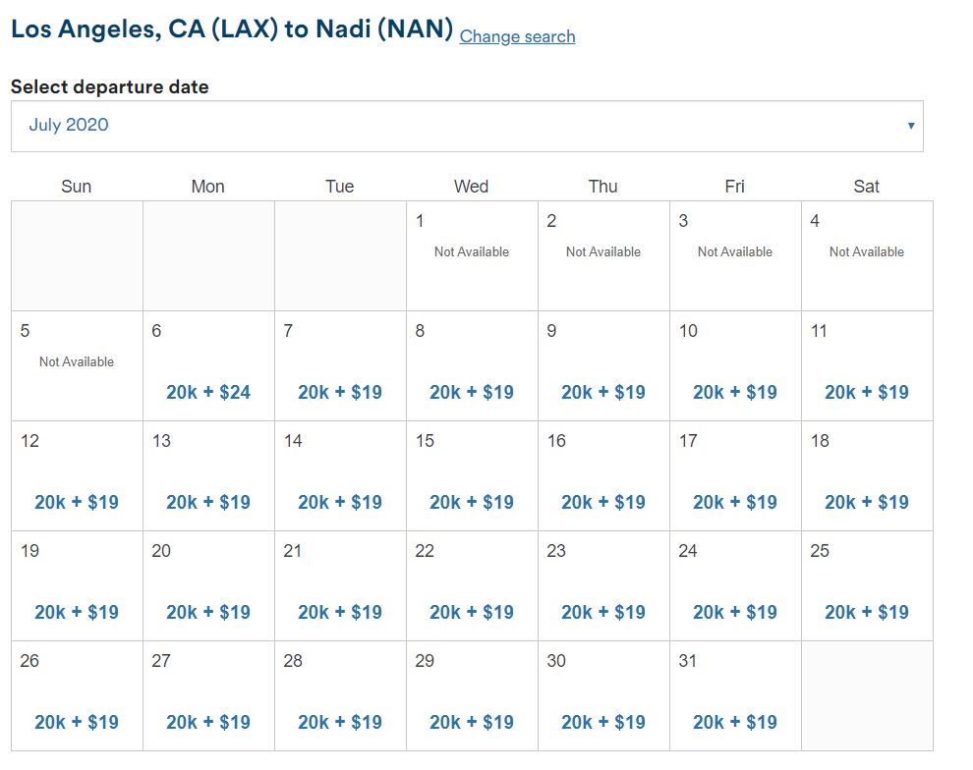Click the July 1 Not Available cell
973x770 pixels.
[x=472, y=252]
